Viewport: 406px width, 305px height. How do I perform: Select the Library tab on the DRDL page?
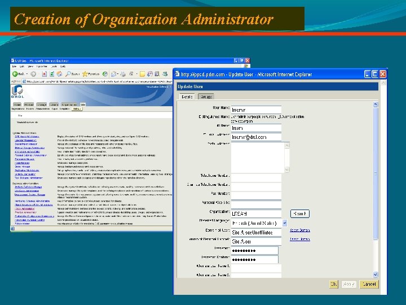click(54, 104)
